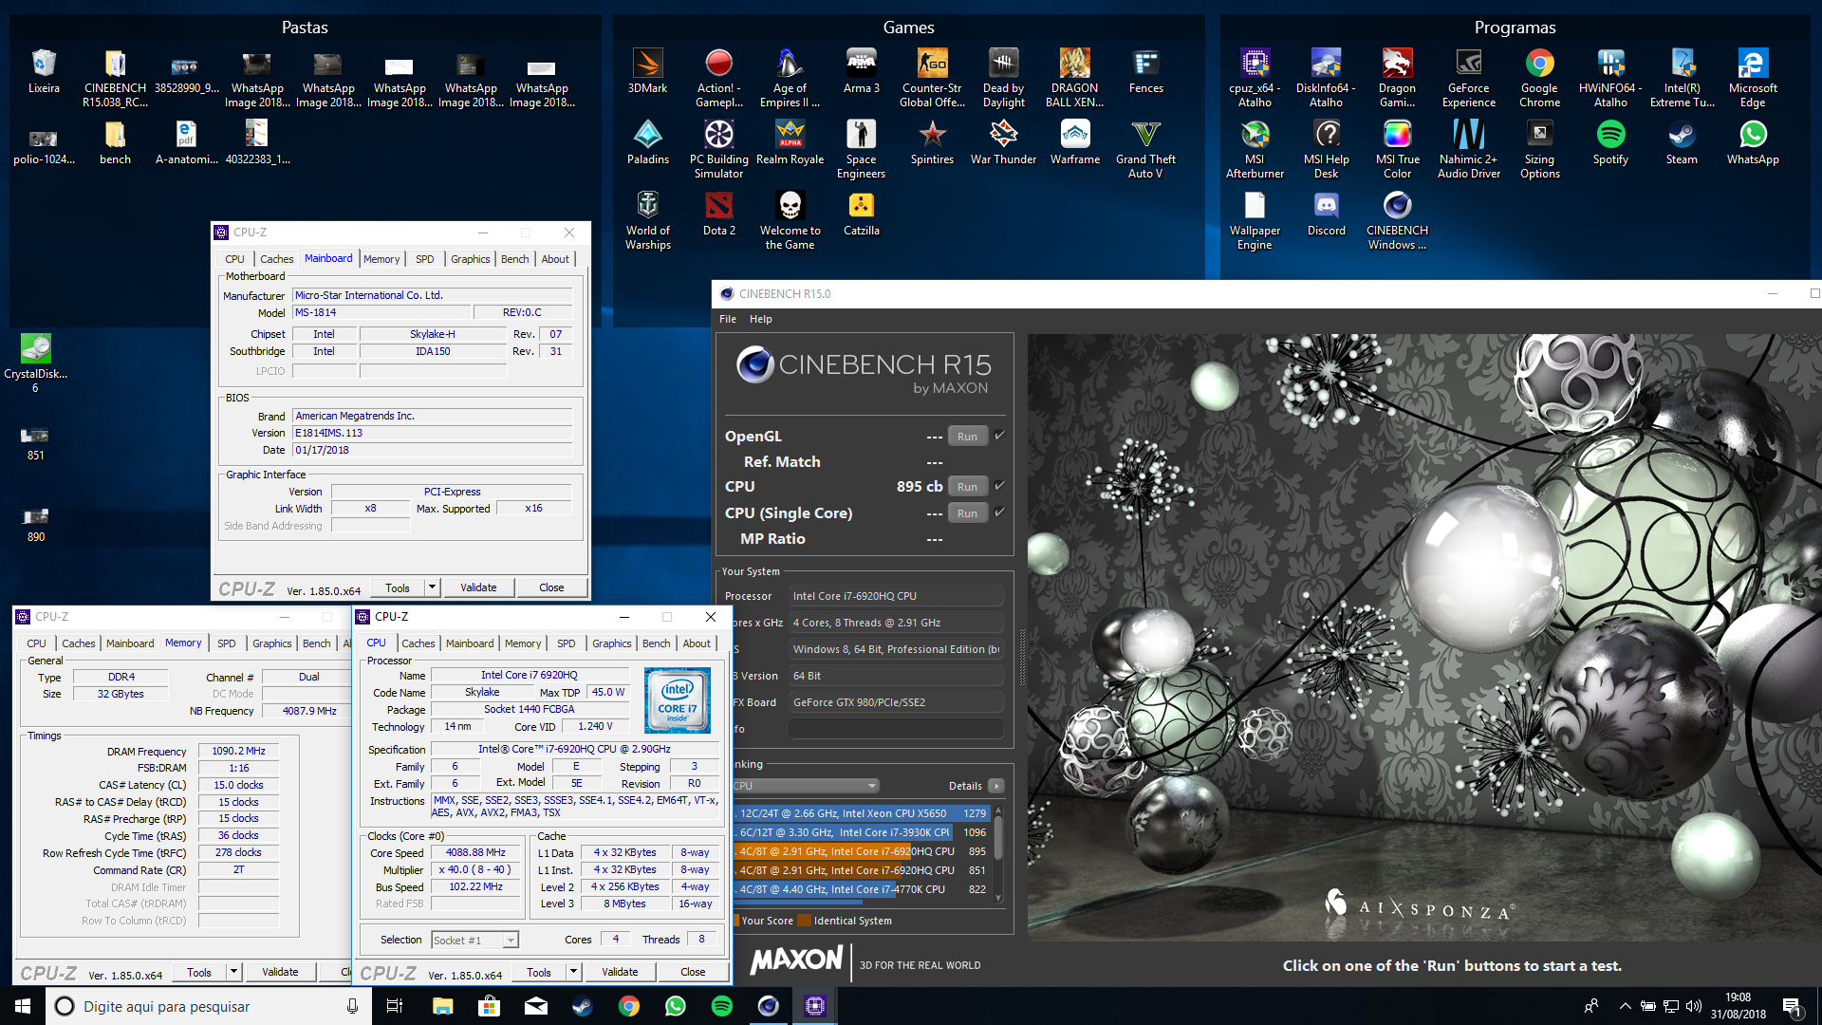Click the Windows search box
The width and height of the screenshot is (1822, 1025).
pyautogui.click(x=209, y=1006)
